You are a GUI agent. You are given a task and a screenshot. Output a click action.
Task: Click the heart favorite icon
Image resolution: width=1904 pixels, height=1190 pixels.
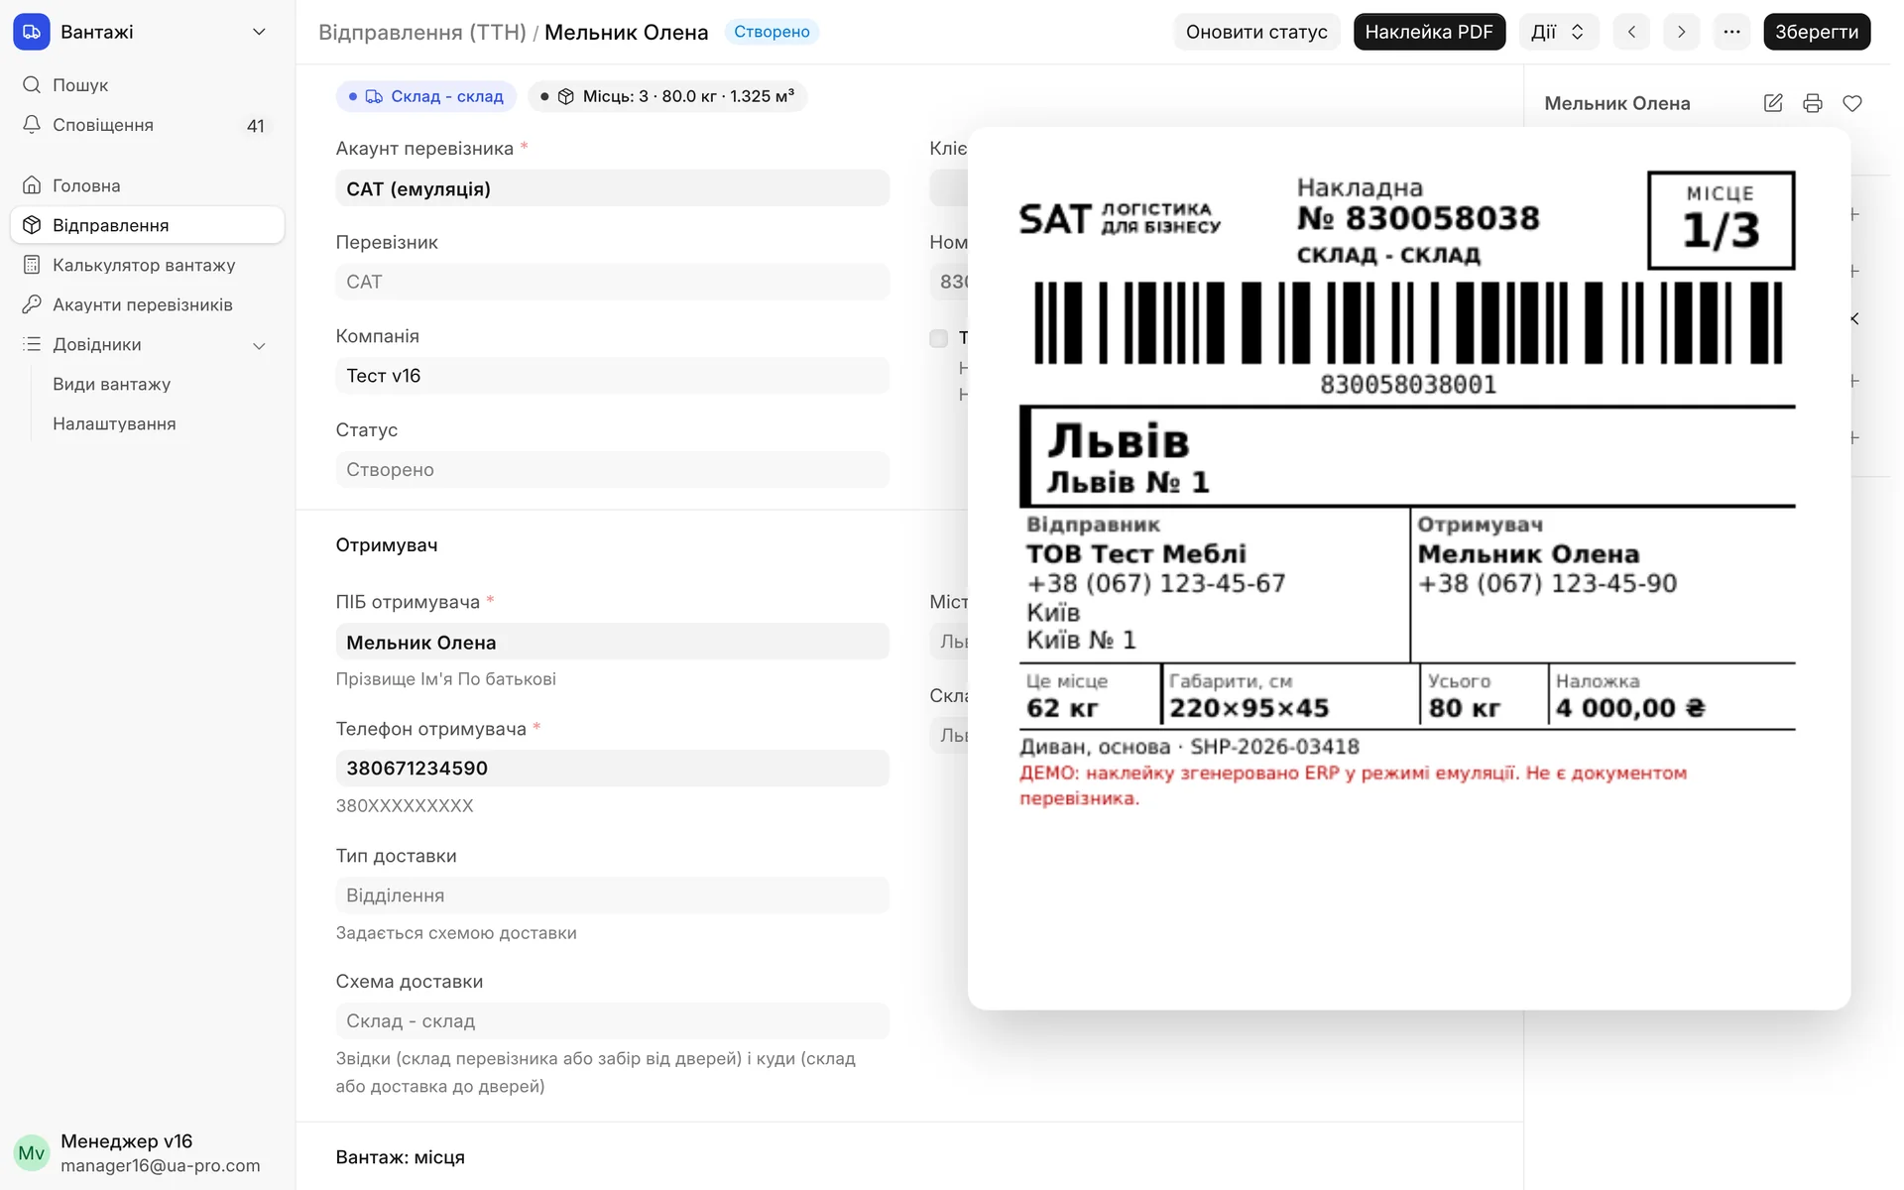(x=1852, y=103)
